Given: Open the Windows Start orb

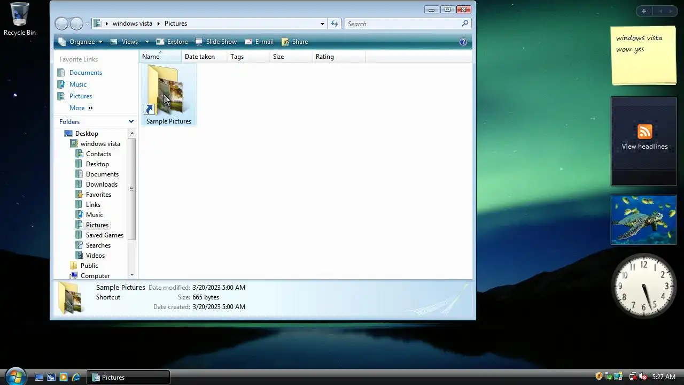Looking at the screenshot, I should point(15,376).
